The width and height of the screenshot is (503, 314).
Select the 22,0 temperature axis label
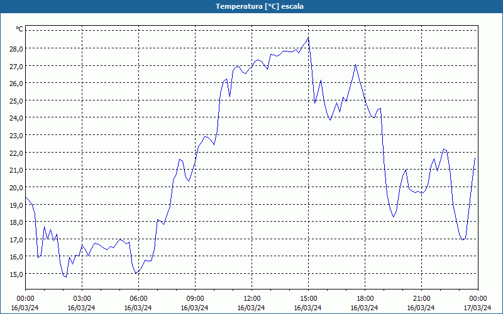[x=16, y=153]
